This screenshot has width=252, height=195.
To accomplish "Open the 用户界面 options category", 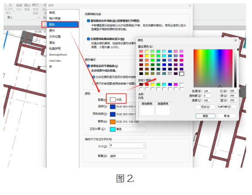I will 55,18.
